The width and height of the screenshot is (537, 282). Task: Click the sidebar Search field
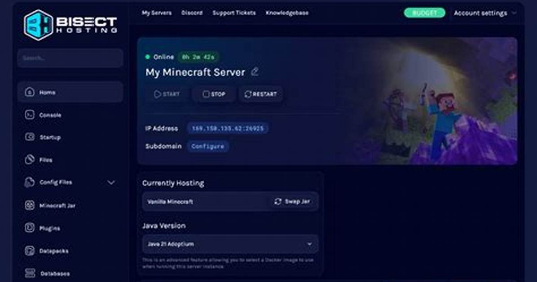pyautogui.click(x=70, y=58)
